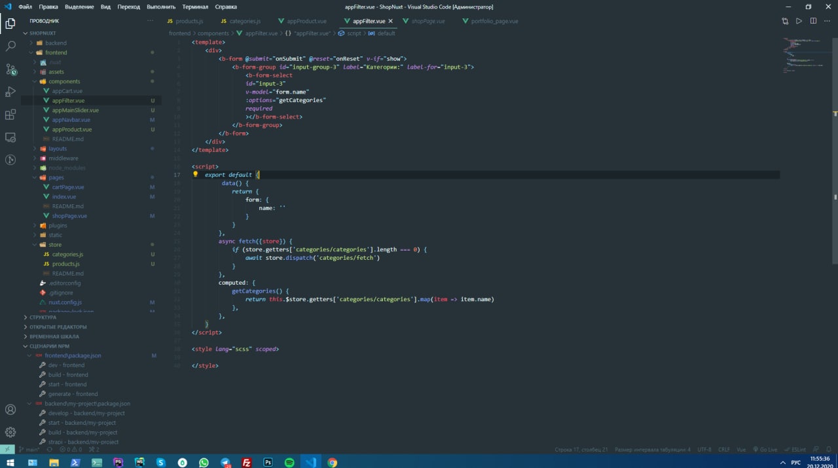Open the Explorer view in activity bar
Viewport: 838px width, 468px height.
pyautogui.click(x=10, y=24)
